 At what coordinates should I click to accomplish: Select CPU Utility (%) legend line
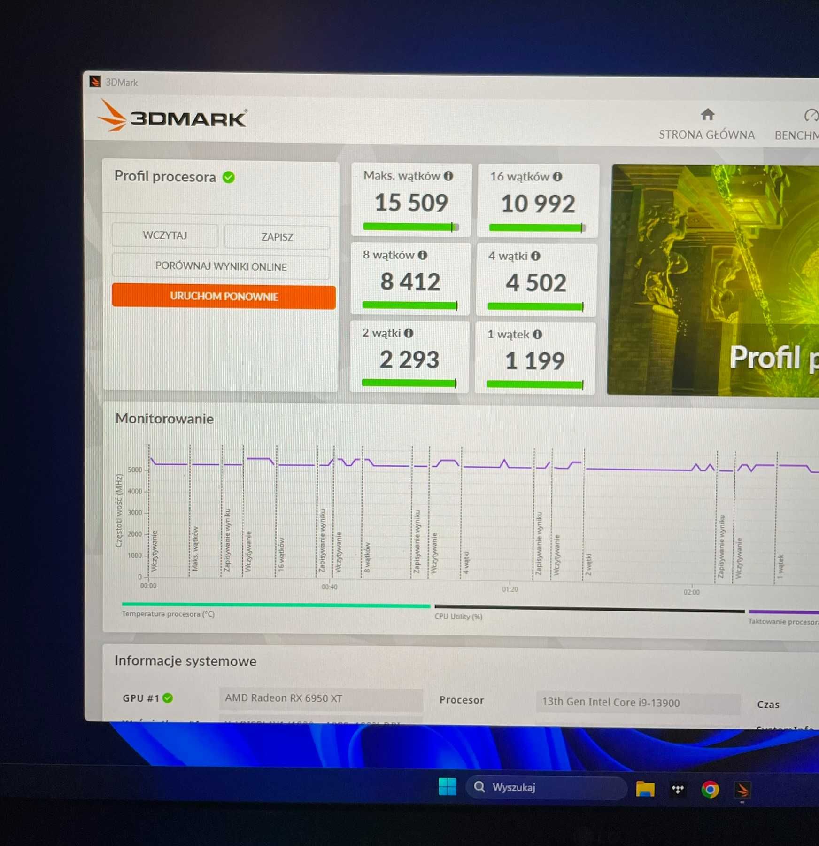coord(589,610)
